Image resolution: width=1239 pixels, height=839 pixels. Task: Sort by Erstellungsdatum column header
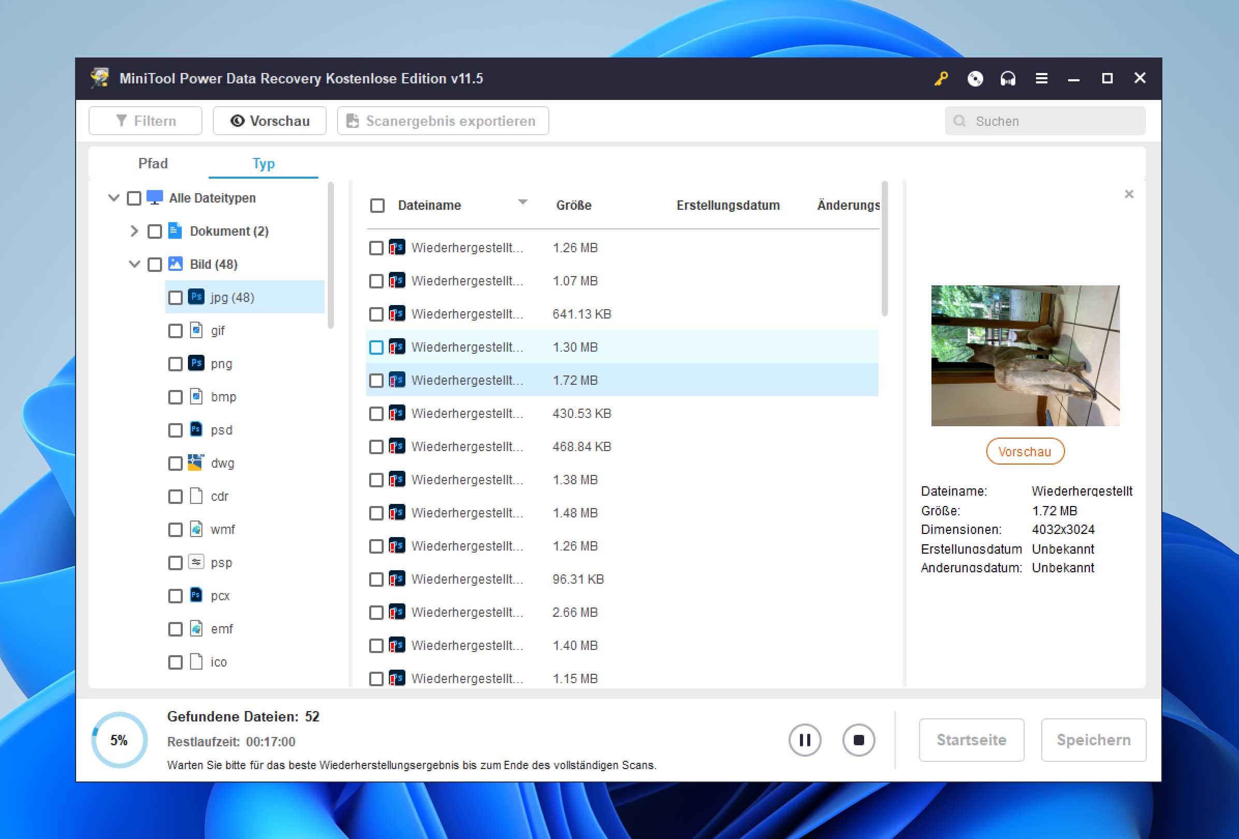pos(728,206)
